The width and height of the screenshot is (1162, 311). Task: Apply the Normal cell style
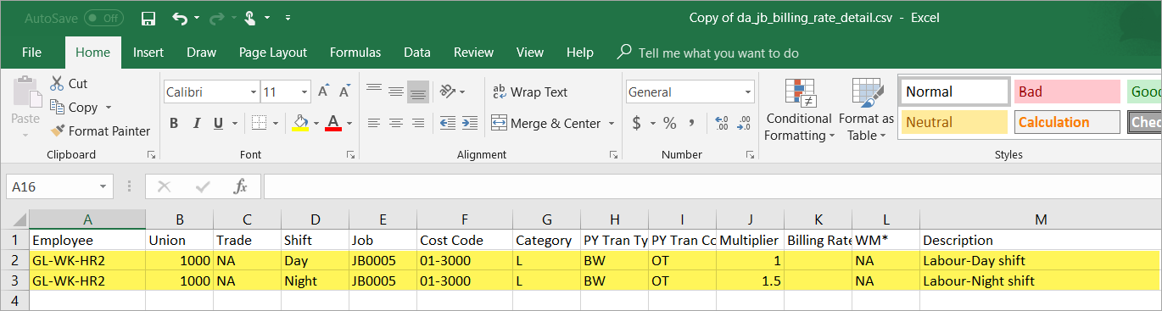(954, 92)
